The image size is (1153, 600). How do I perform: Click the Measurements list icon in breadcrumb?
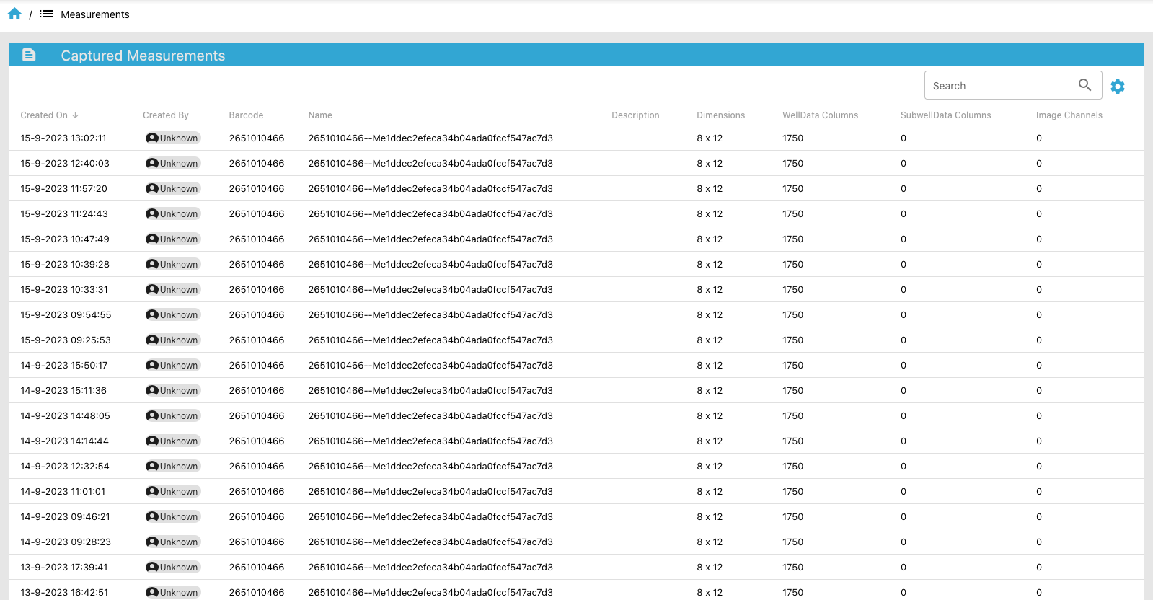pos(46,14)
